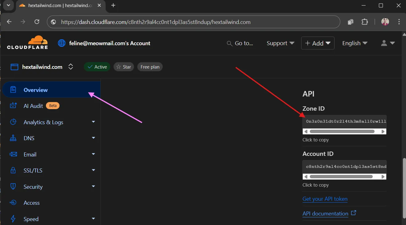Click the Zone ID field to copy it
Viewport: 406px width, 225px height.
[344, 121]
